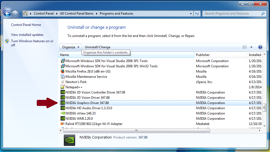Sort by the Publisher column header

point(221,55)
